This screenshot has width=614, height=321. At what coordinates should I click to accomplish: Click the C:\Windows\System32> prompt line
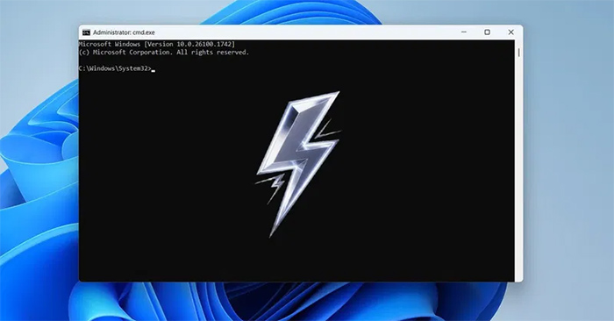(117, 68)
